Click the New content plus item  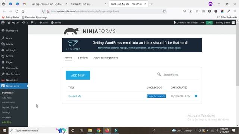tap(44, 23)
